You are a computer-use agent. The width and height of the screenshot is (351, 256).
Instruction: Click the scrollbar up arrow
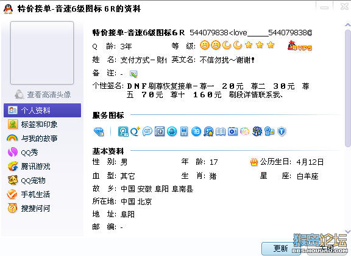pyautogui.click(x=348, y=25)
